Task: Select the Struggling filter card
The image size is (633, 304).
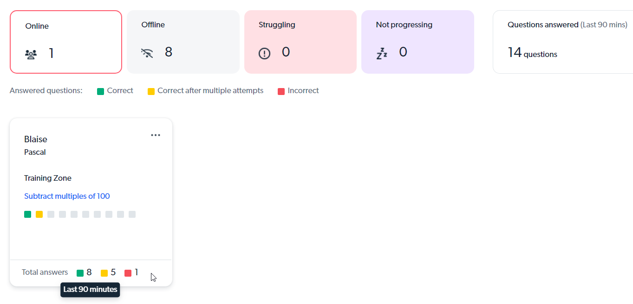Action: tap(300, 42)
